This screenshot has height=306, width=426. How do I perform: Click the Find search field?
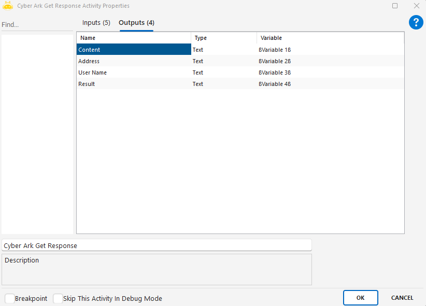click(36, 25)
